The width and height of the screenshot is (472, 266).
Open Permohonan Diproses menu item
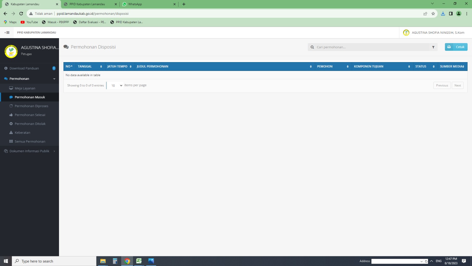29,106
